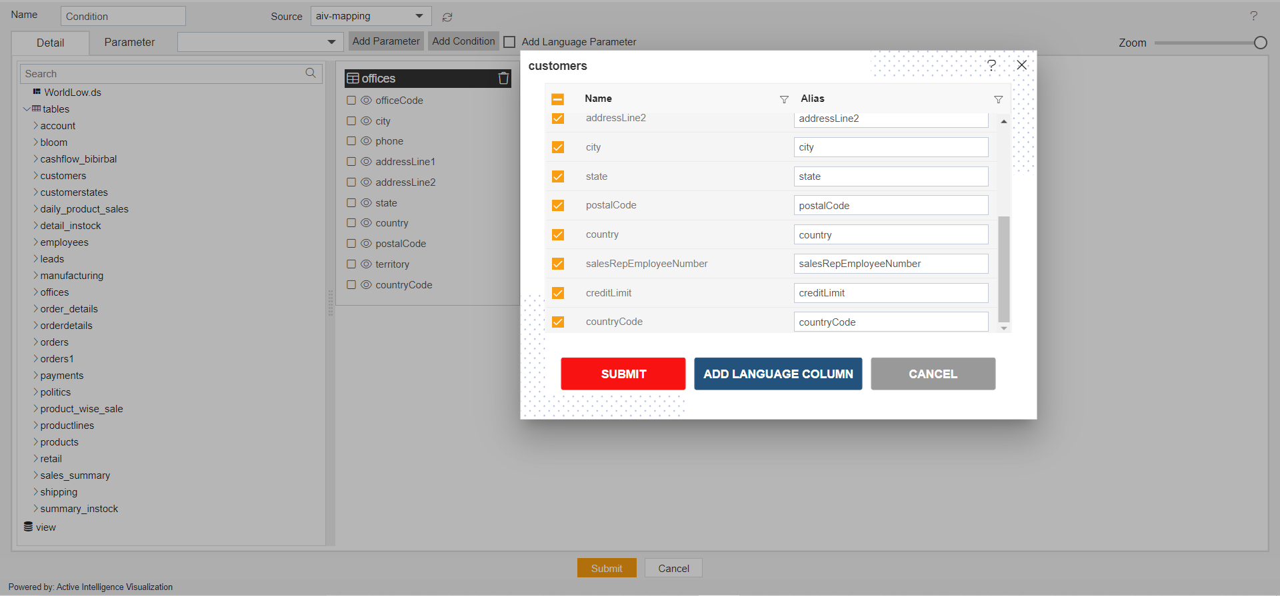Uncheck the salesRepEmployeeNumber checkbox
This screenshot has height=596, width=1280.
(558, 264)
